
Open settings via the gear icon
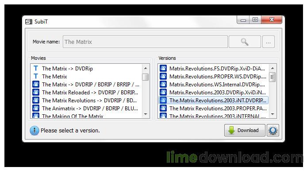tap(273, 130)
